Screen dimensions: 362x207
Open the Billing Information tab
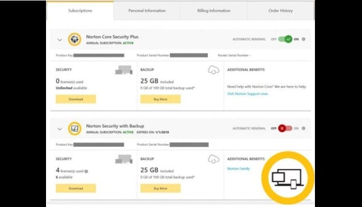(x=214, y=11)
